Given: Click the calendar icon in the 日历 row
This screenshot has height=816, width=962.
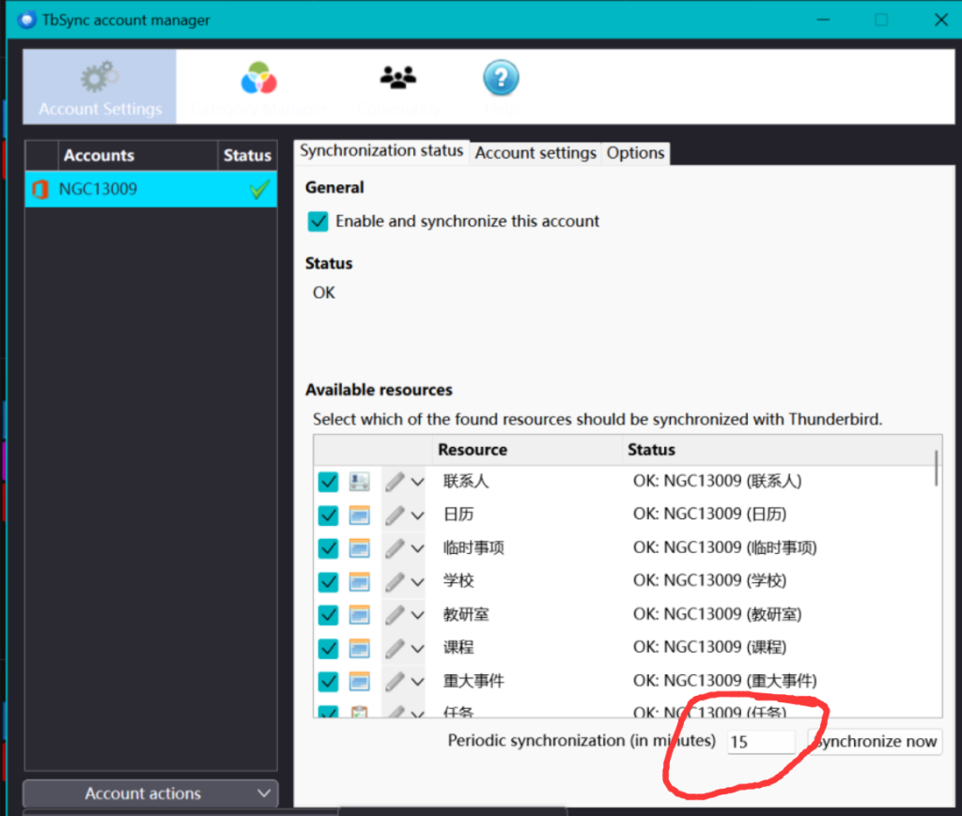Looking at the screenshot, I should [x=360, y=515].
